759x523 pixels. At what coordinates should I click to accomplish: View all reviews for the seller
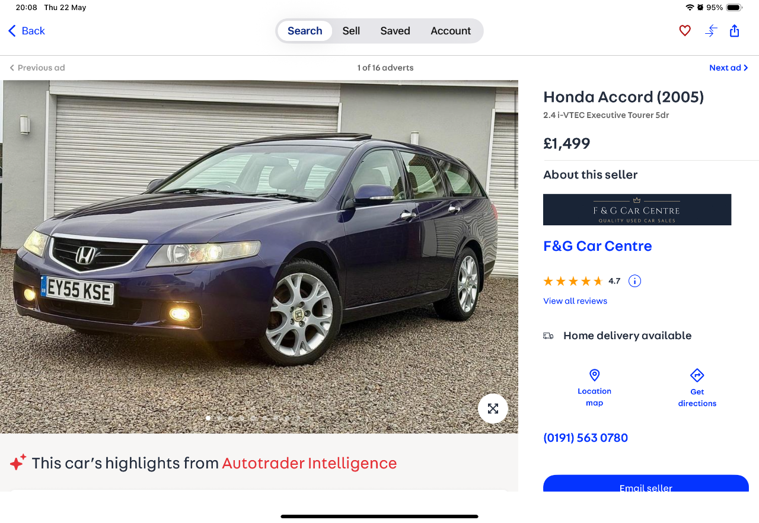point(575,301)
